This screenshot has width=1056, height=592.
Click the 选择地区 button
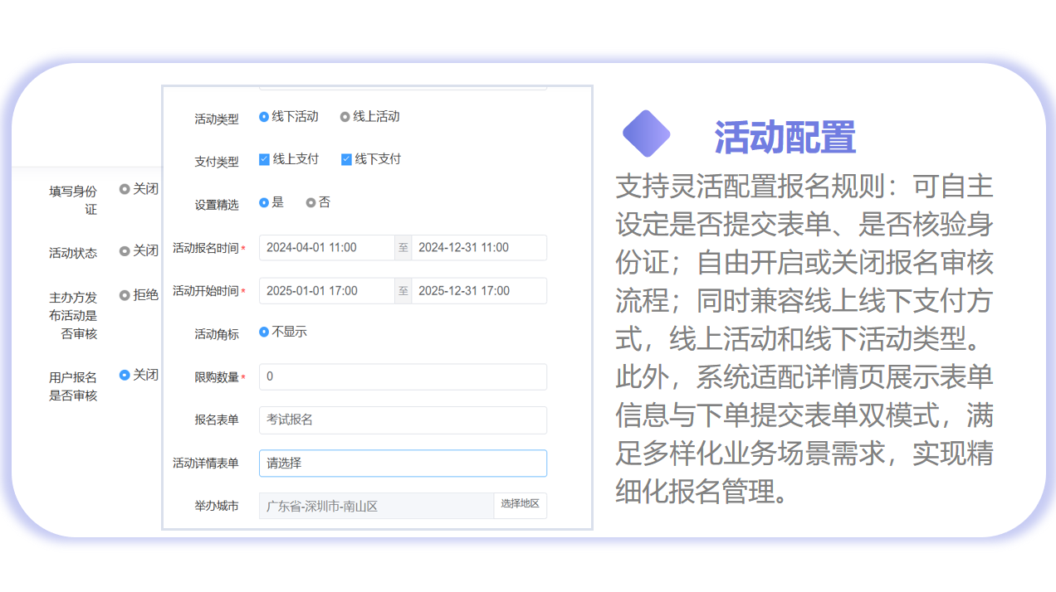pos(520,505)
